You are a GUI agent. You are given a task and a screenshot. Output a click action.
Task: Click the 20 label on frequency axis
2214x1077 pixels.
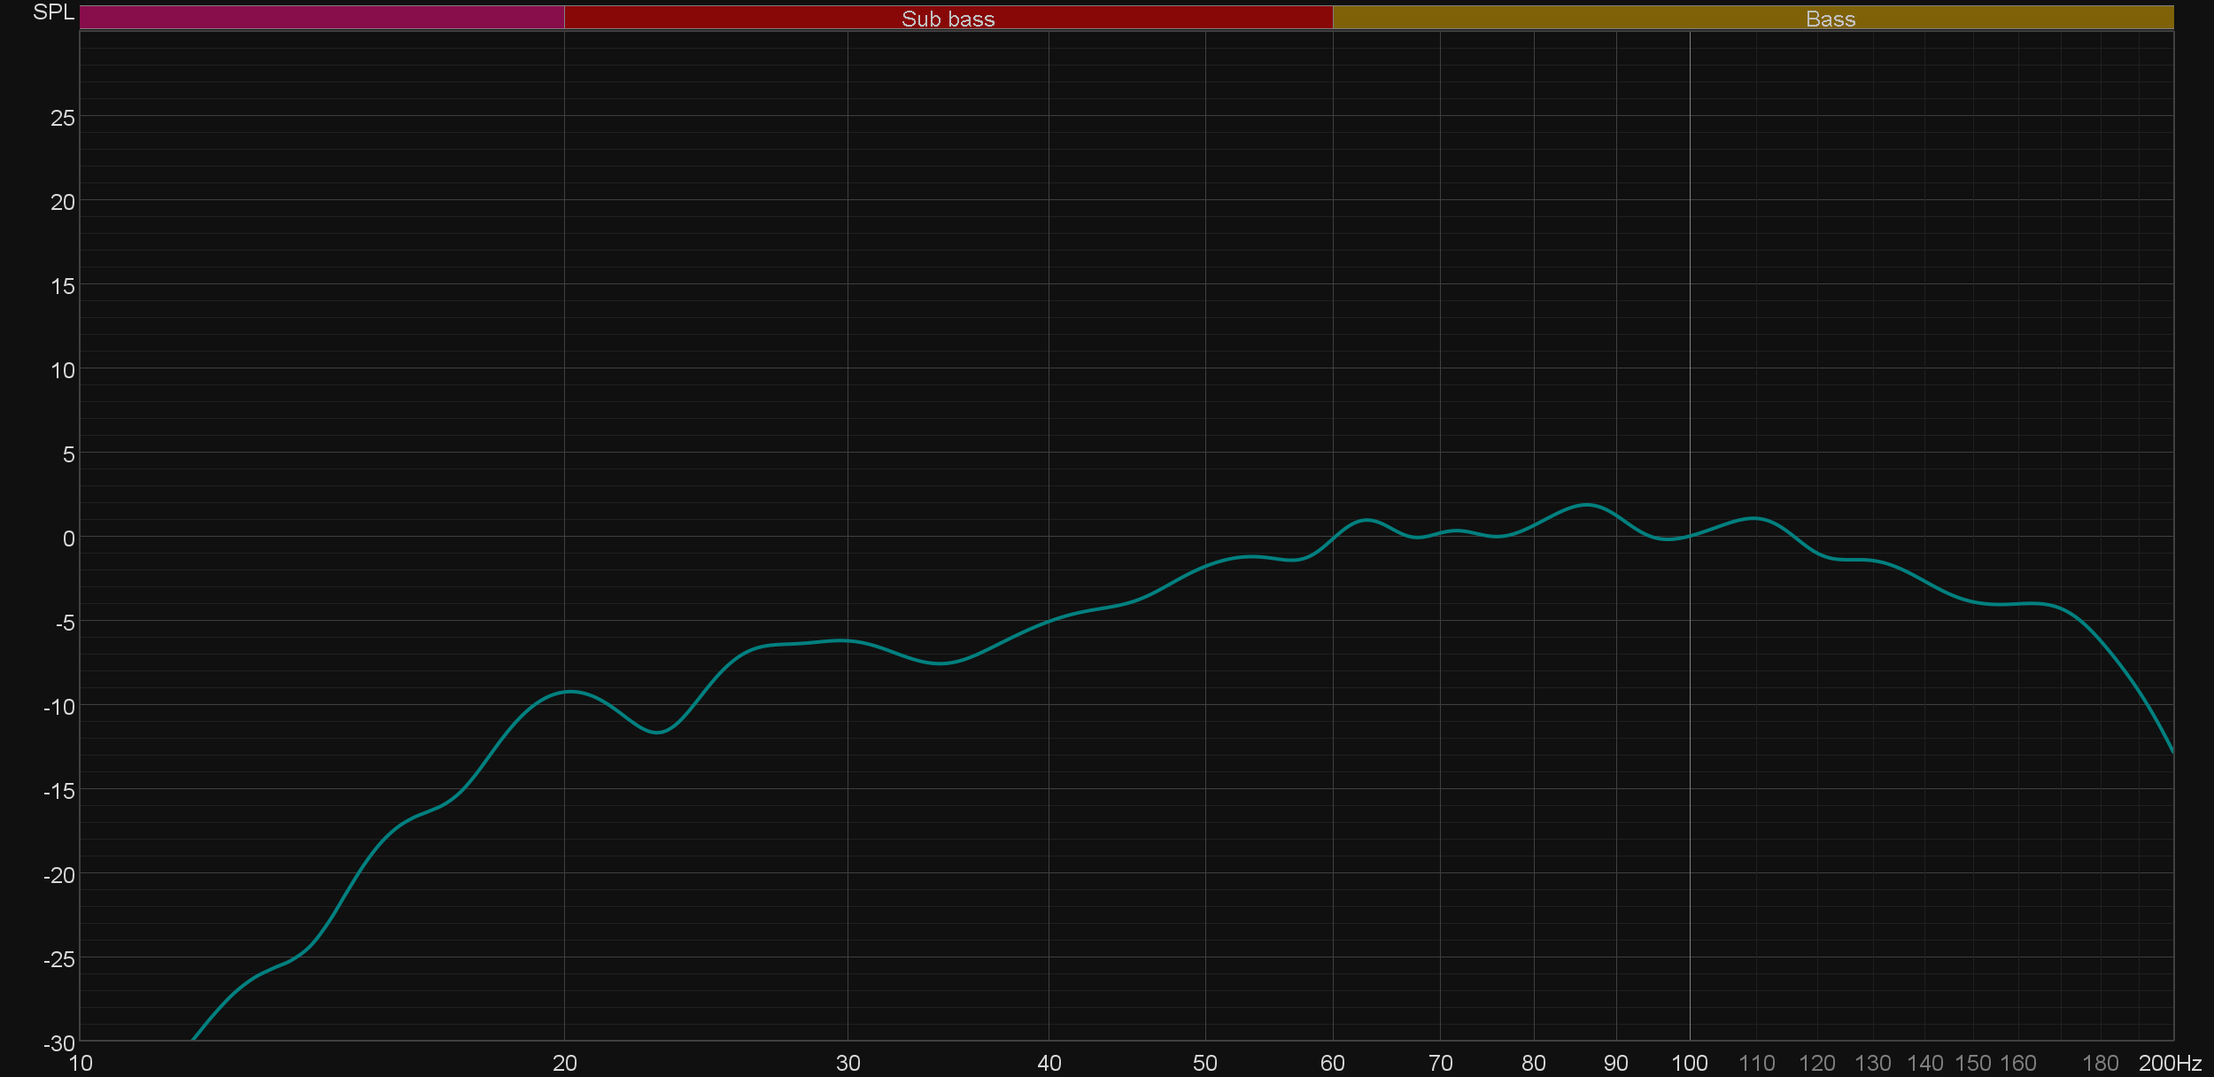pos(564,1063)
